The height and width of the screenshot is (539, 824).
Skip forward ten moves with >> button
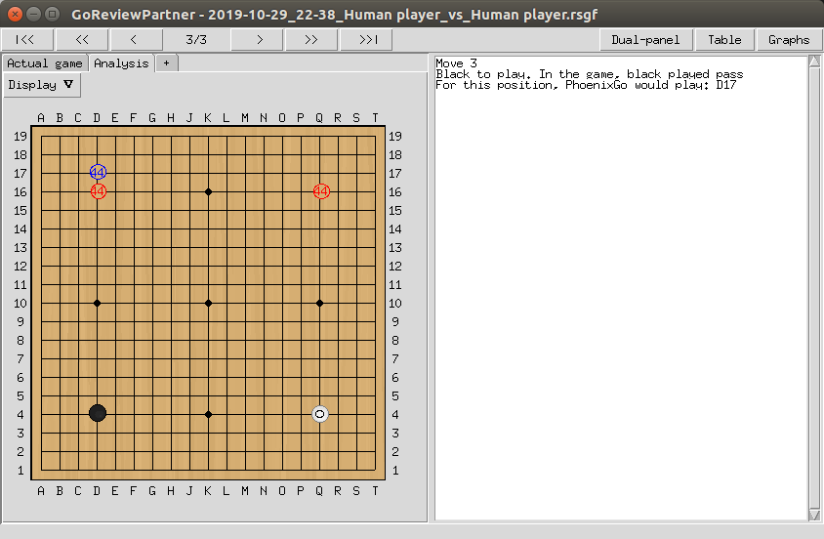click(x=311, y=39)
